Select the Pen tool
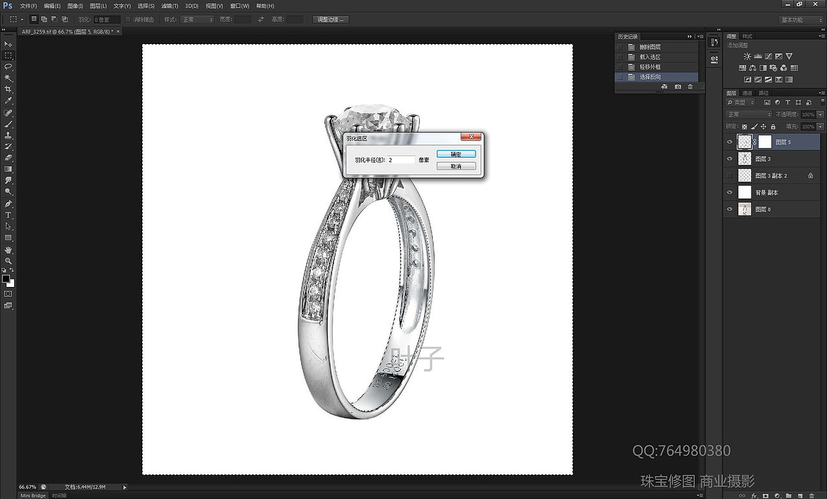This screenshot has height=499, width=827. click(x=8, y=204)
